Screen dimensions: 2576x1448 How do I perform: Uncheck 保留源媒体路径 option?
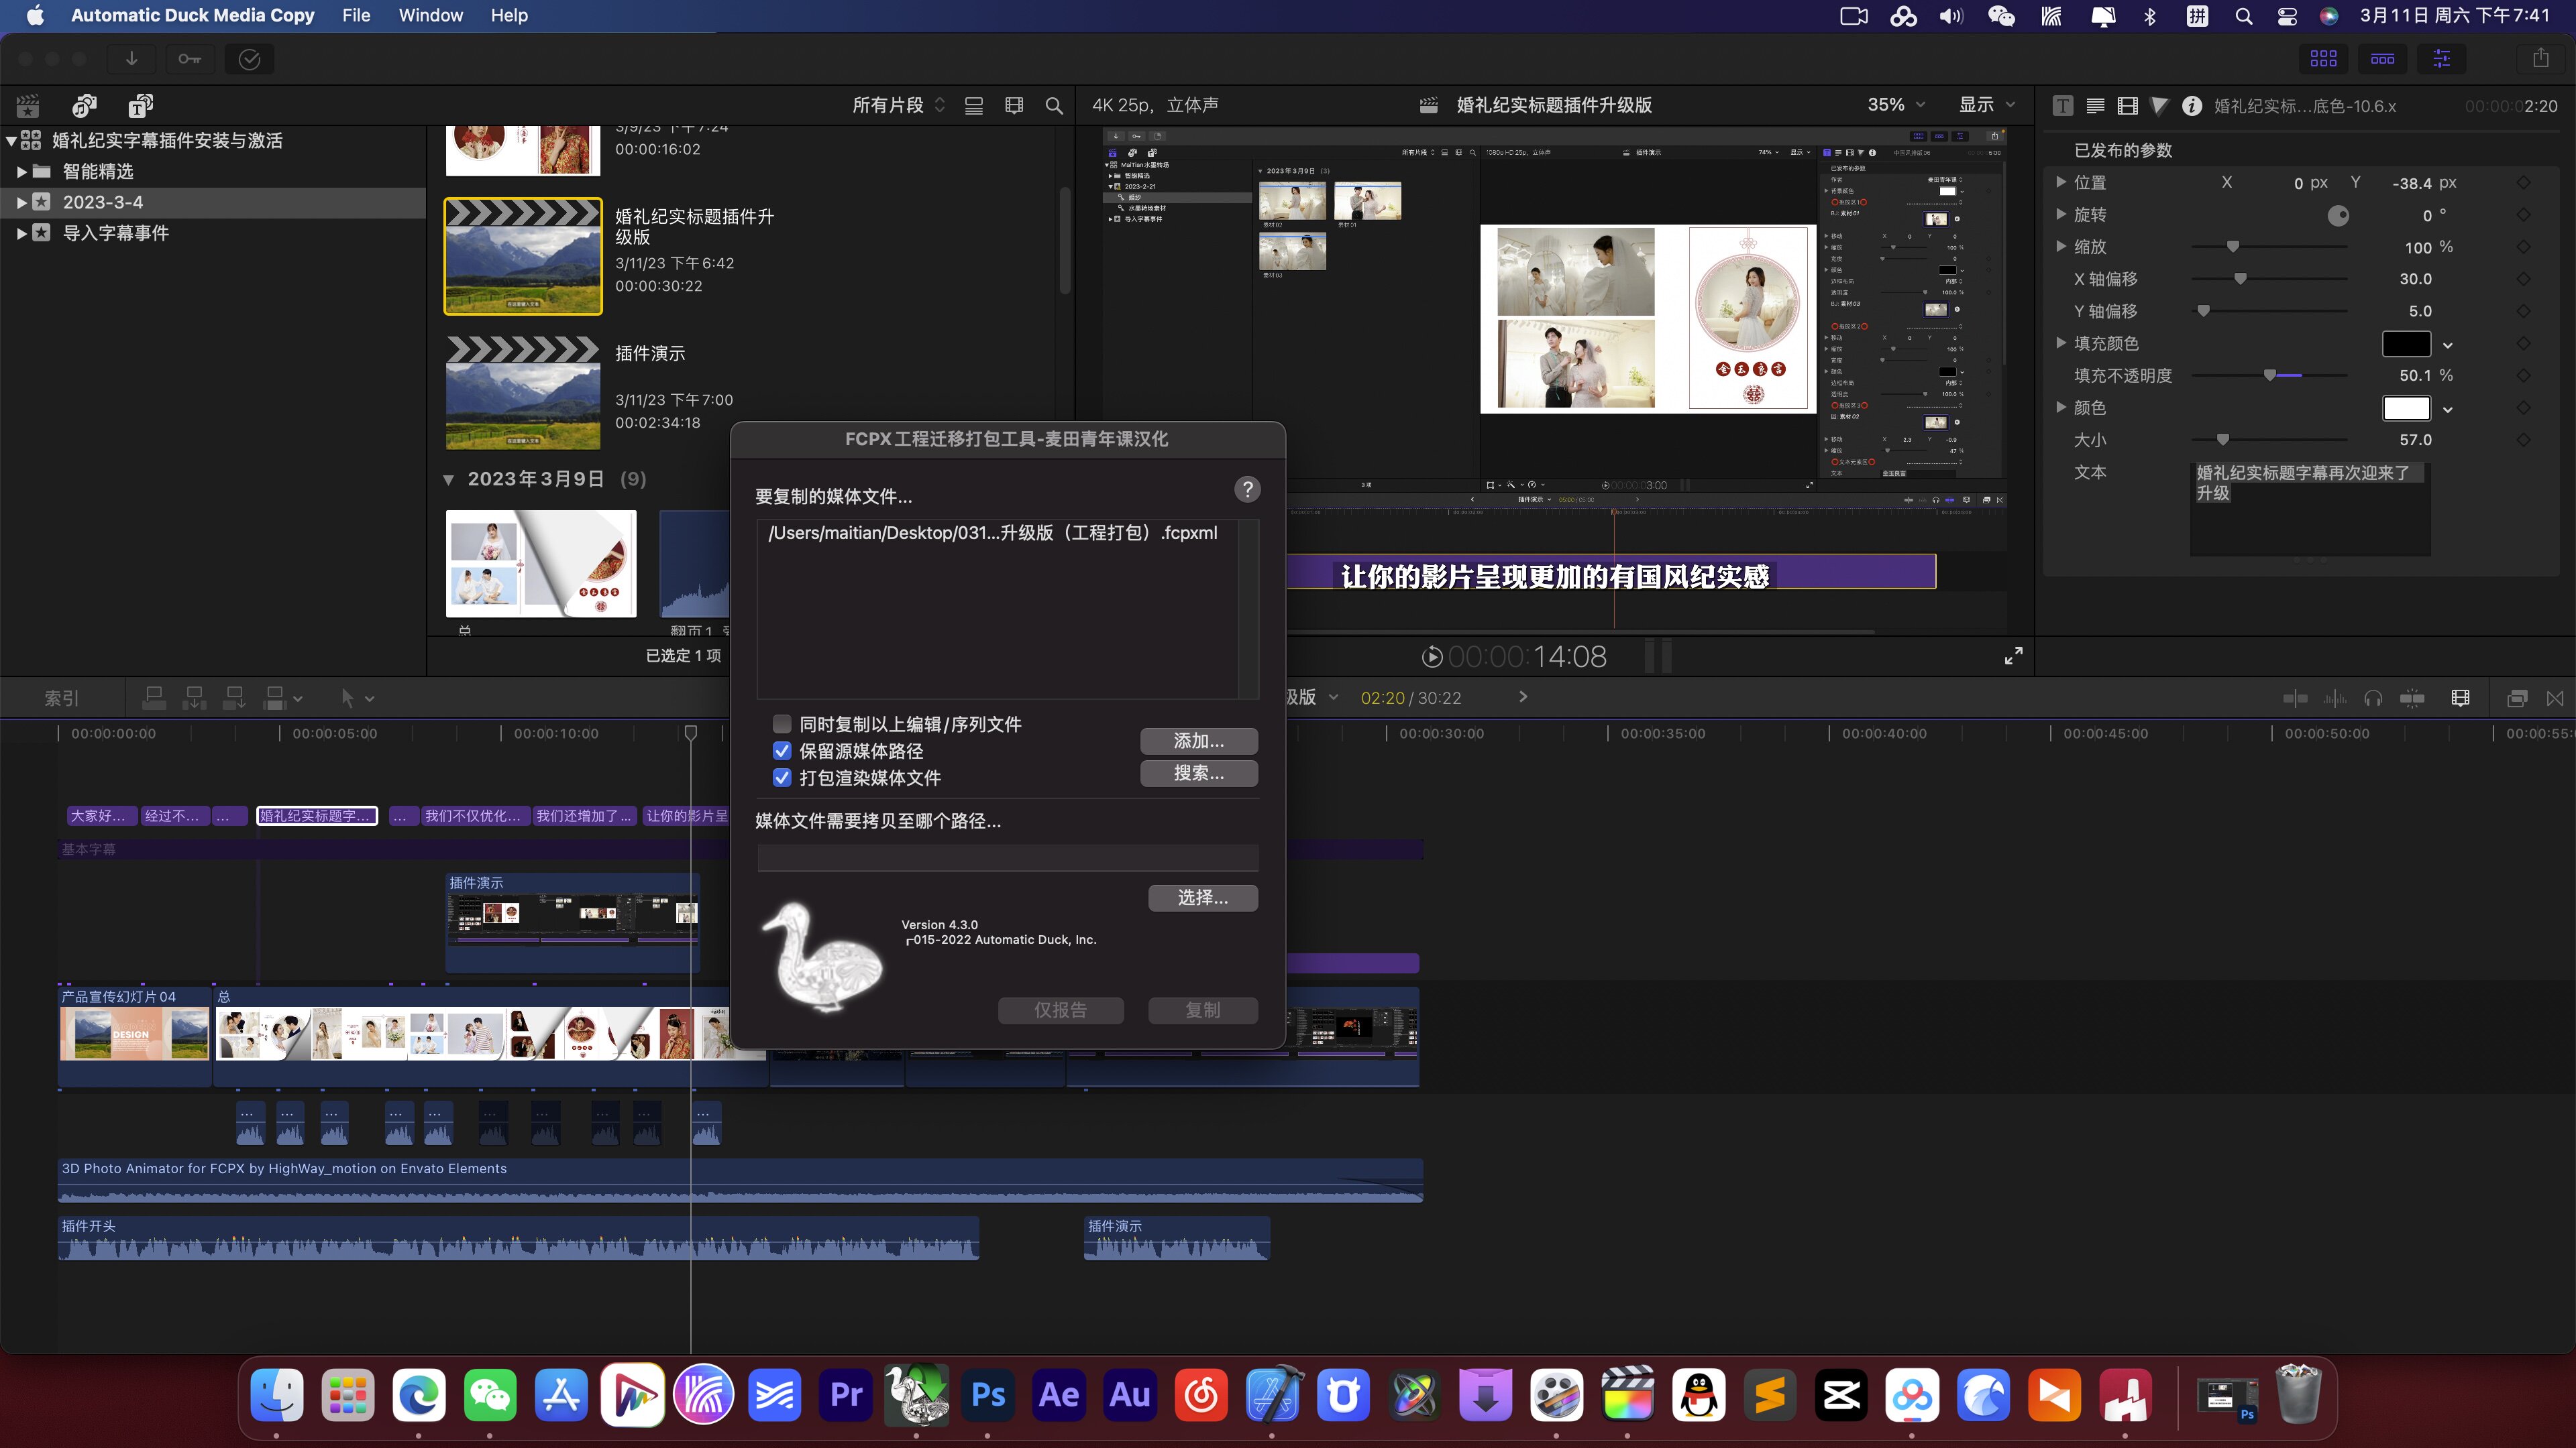click(782, 751)
